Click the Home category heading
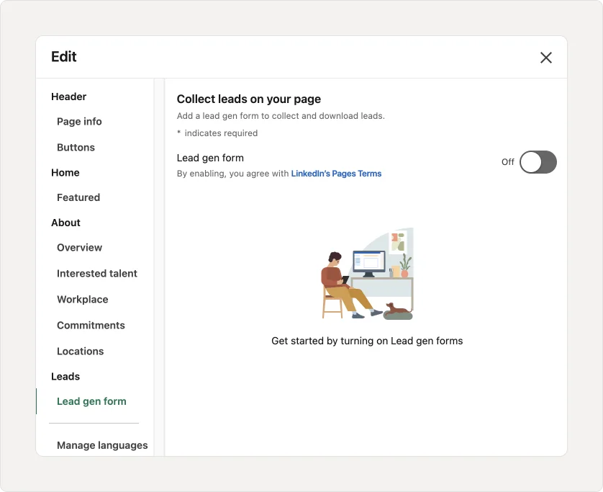This screenshot has height=492, width=603. point(65,172)
